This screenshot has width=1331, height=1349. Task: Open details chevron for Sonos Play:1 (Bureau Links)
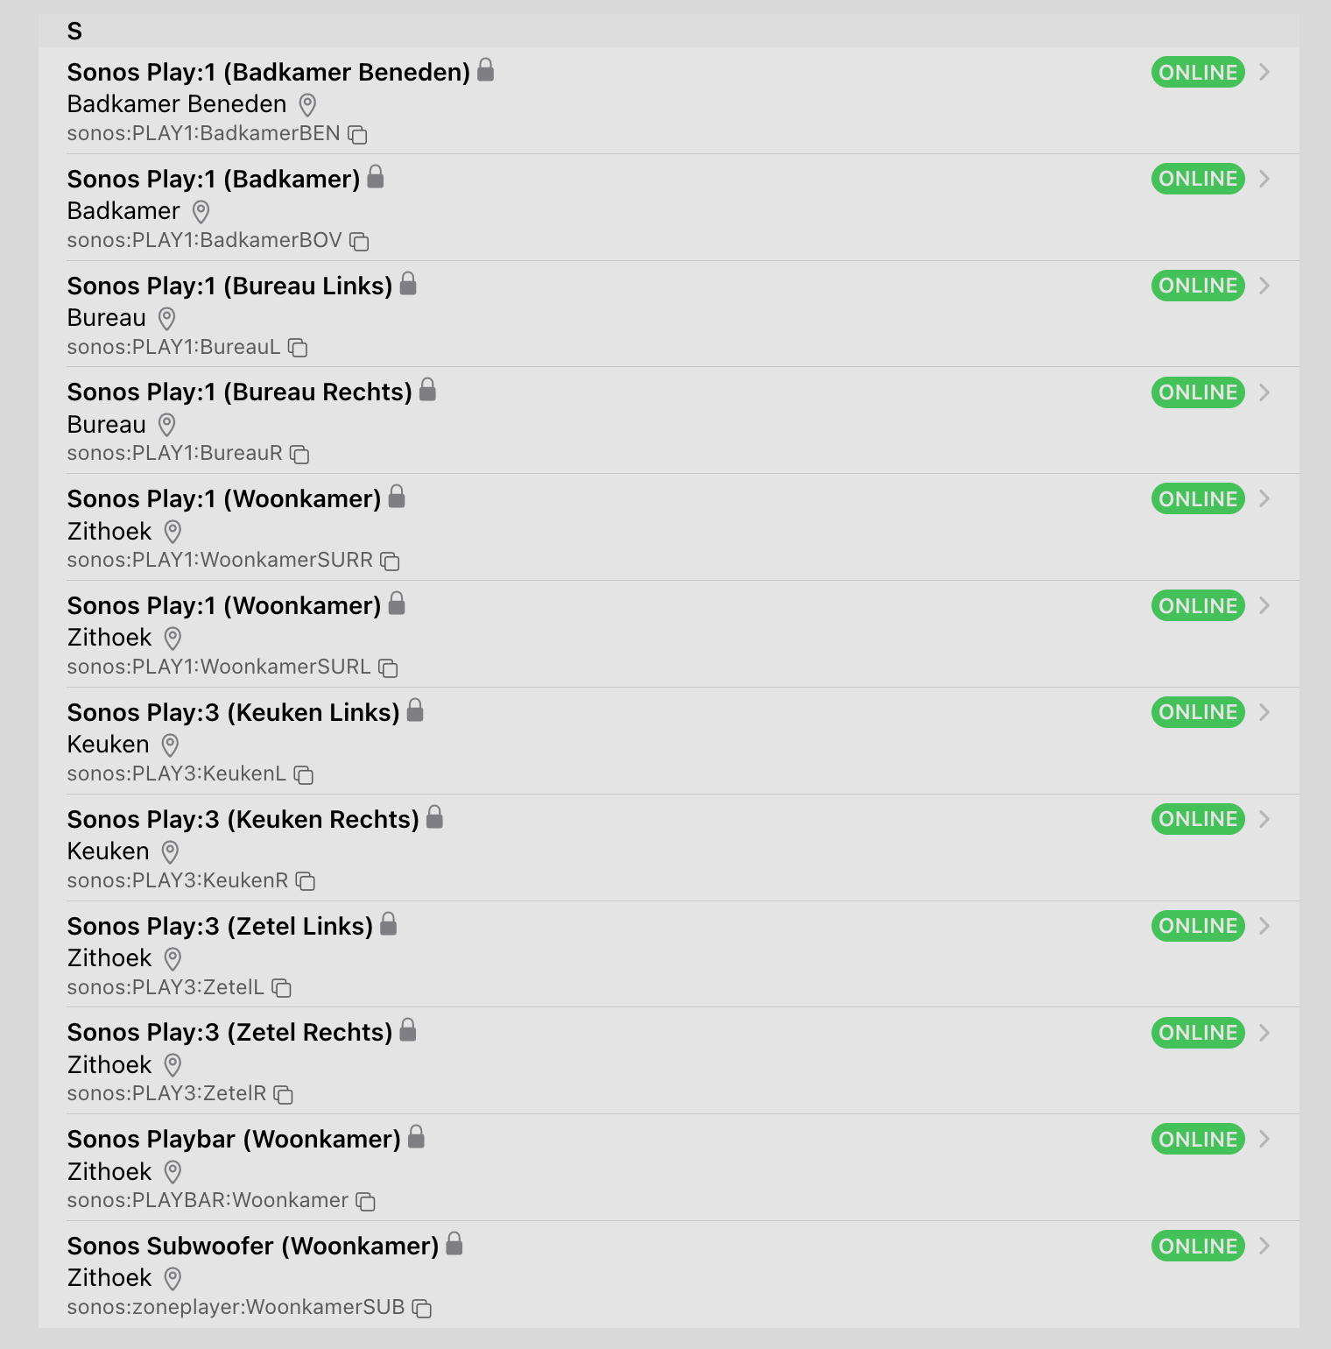point(1264,286)
